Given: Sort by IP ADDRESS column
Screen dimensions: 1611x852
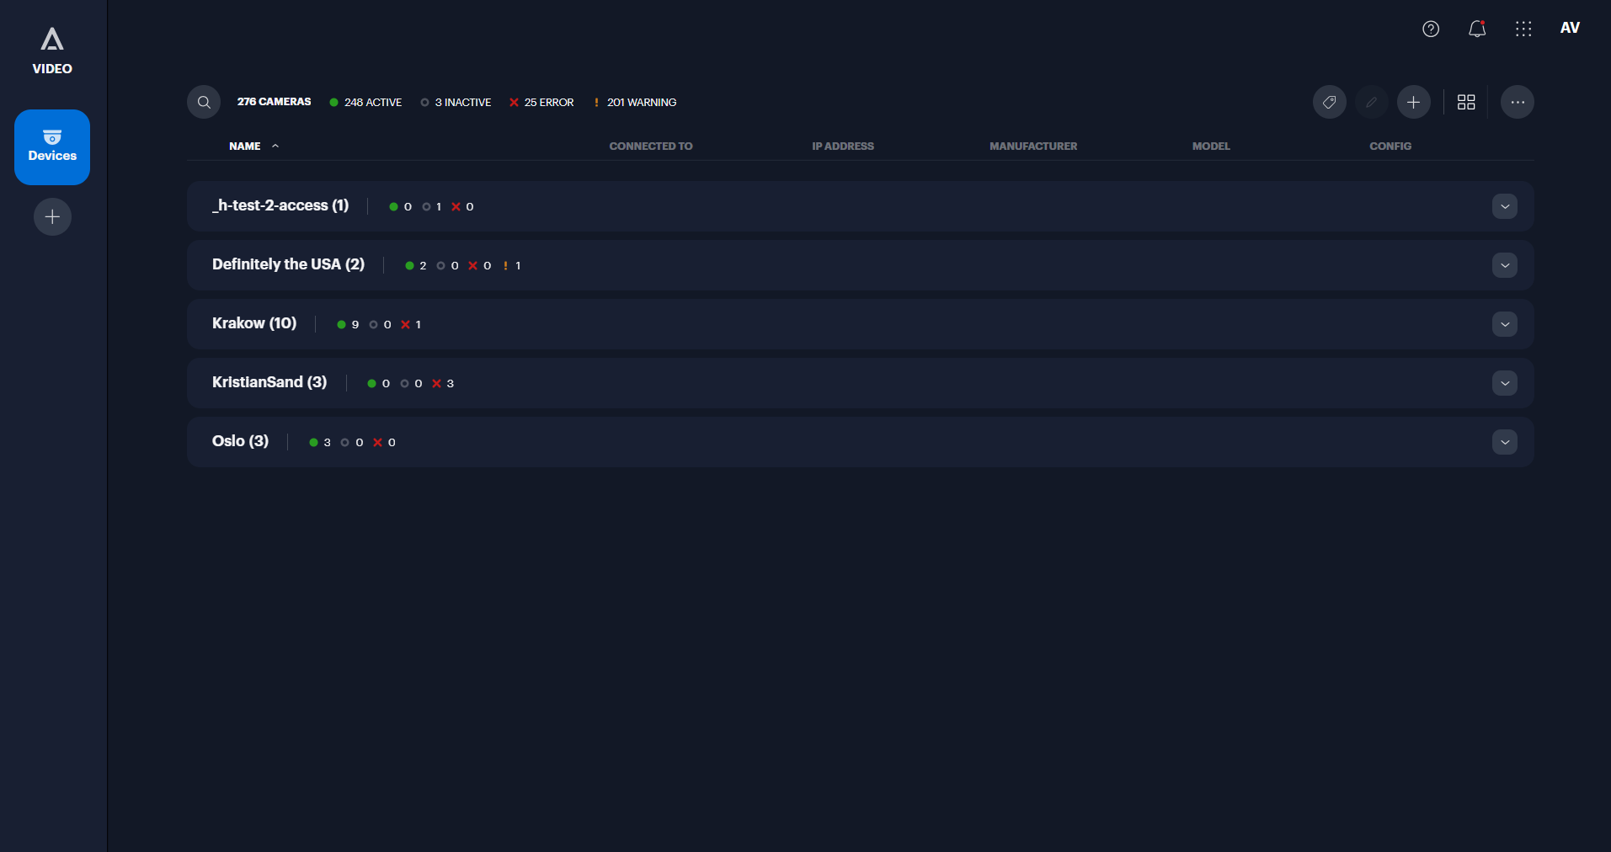Looking at the screenshot, I should click(x=843, y=146).
